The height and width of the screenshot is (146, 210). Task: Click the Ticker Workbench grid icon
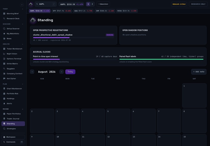(4, 49)
